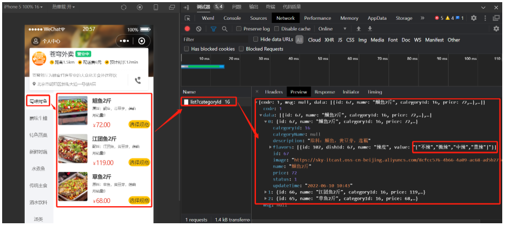Viewport: 506px width, 227px height.
Task: Collapse the data array node
Action: click(261, 115)
